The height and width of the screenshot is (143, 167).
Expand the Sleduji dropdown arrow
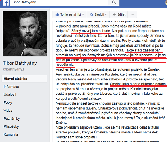coord(106,14)
